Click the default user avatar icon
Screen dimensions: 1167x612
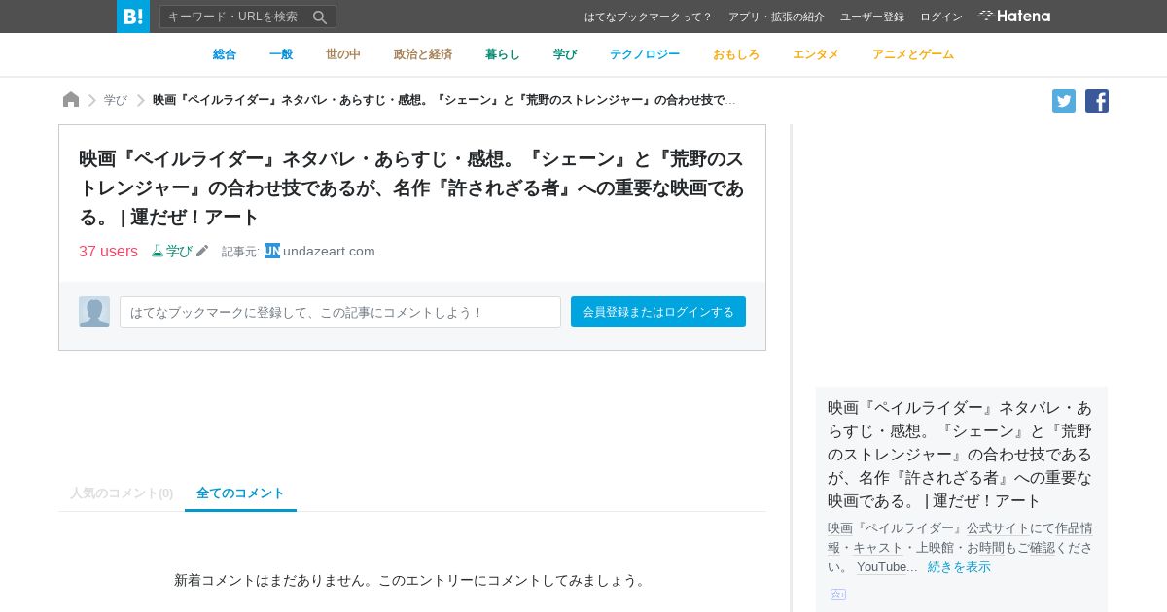point(94,312)
